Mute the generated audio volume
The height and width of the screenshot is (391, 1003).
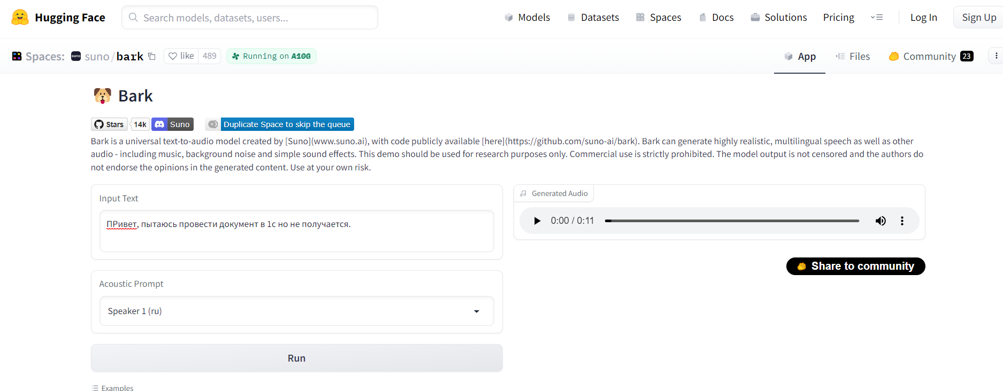coord(881,221)
